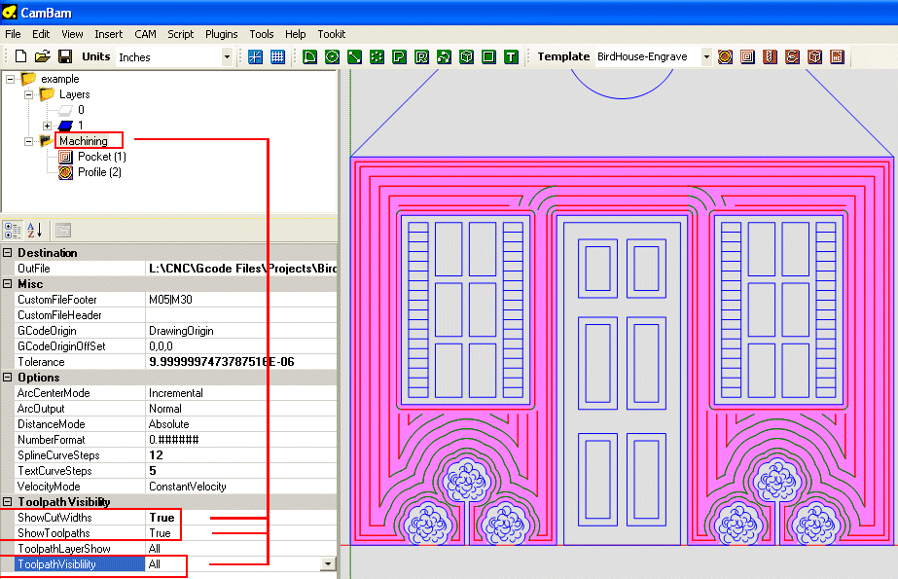Sort properties alphabetically with A-Z button
Screen dimensions: 898x579
pyautogui.click(x=34, y=231)
